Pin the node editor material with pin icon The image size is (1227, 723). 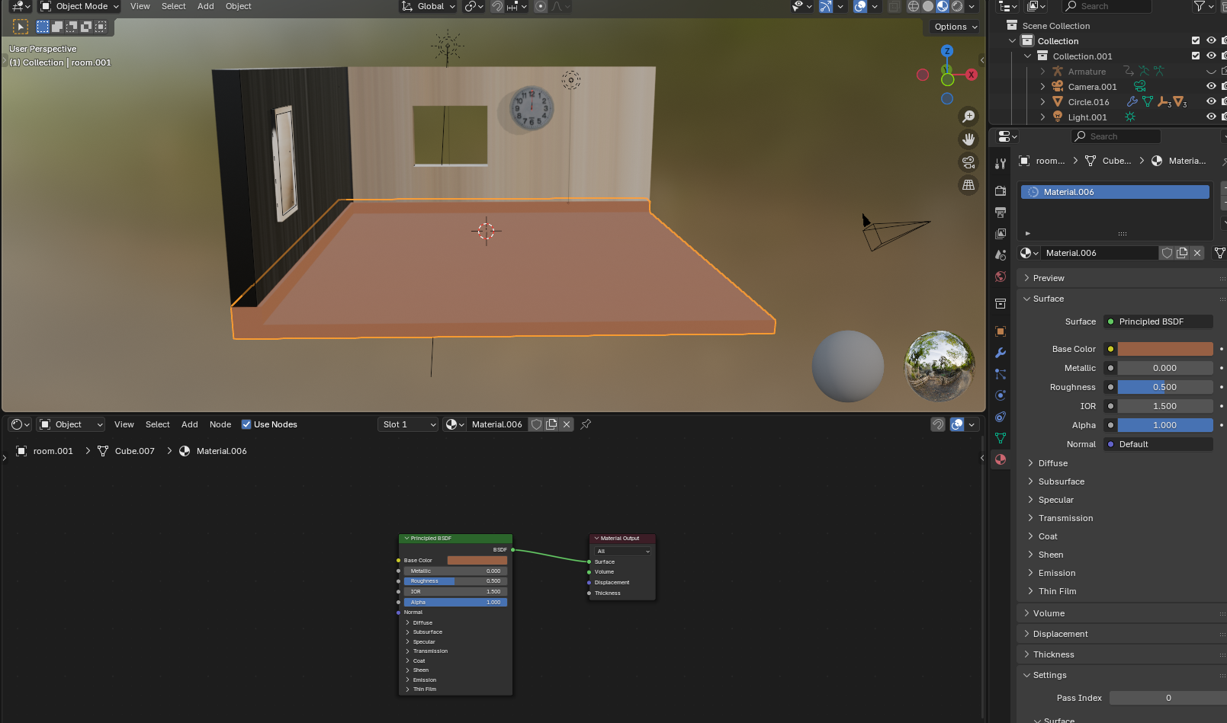click(x=586, y=424)
